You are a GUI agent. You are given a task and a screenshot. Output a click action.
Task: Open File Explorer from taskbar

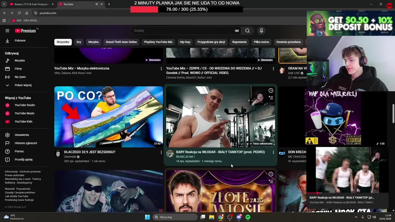212,217
